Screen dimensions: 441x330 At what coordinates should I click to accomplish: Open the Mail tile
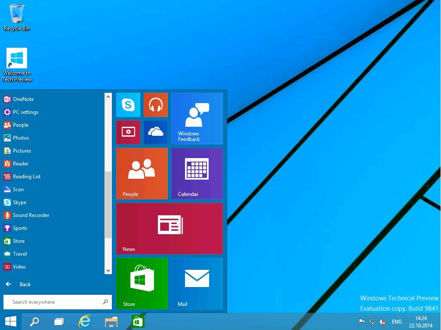pos(197,284)
